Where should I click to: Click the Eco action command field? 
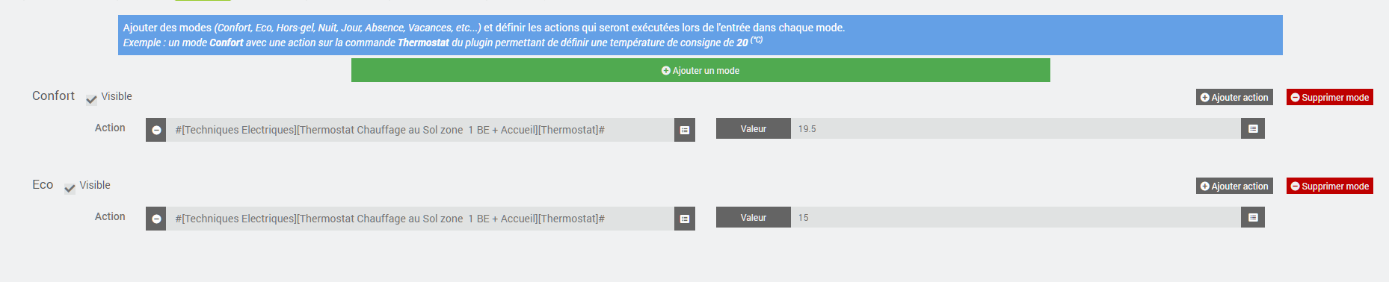(x=420, y=219)
